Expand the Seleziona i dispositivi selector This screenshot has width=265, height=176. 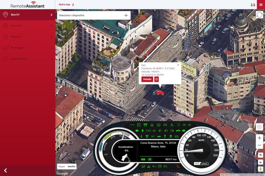(x=126, y=15)
